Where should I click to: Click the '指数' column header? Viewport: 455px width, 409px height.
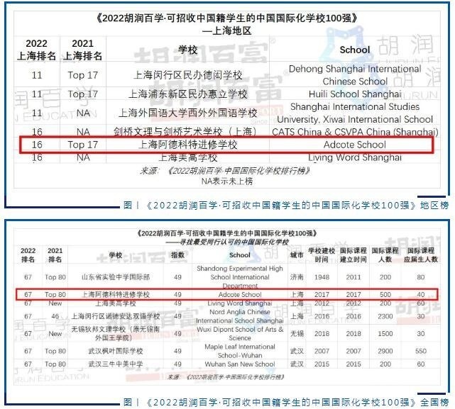(x=177, y=255)
